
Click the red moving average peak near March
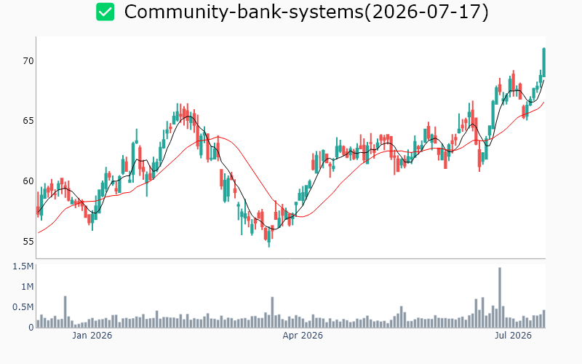click(218, 137)
